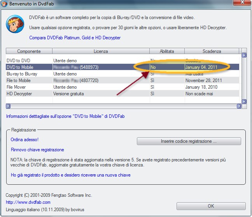
Task: Click the license cell with number 5488973
Action: tap(101, 67)
